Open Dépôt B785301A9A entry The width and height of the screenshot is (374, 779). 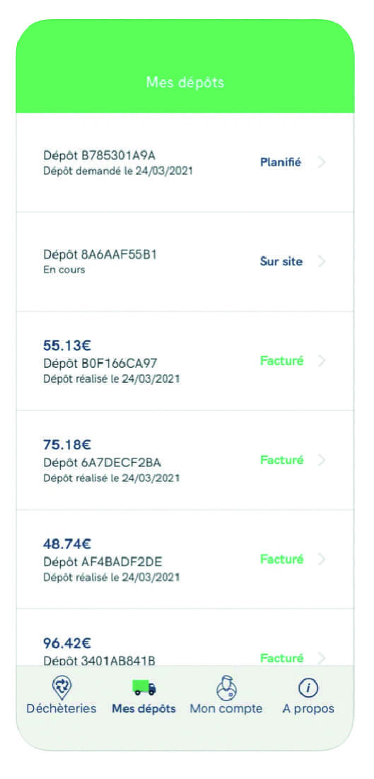(185, 163)
